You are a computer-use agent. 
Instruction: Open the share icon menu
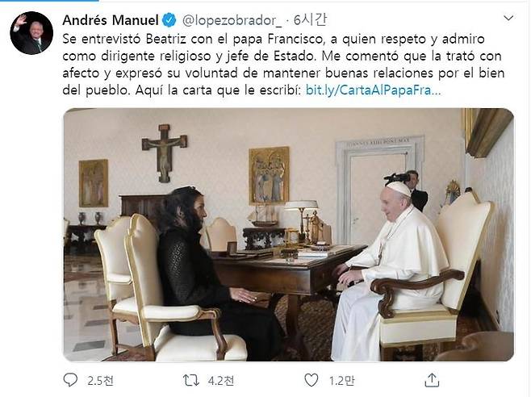point(432,379)
